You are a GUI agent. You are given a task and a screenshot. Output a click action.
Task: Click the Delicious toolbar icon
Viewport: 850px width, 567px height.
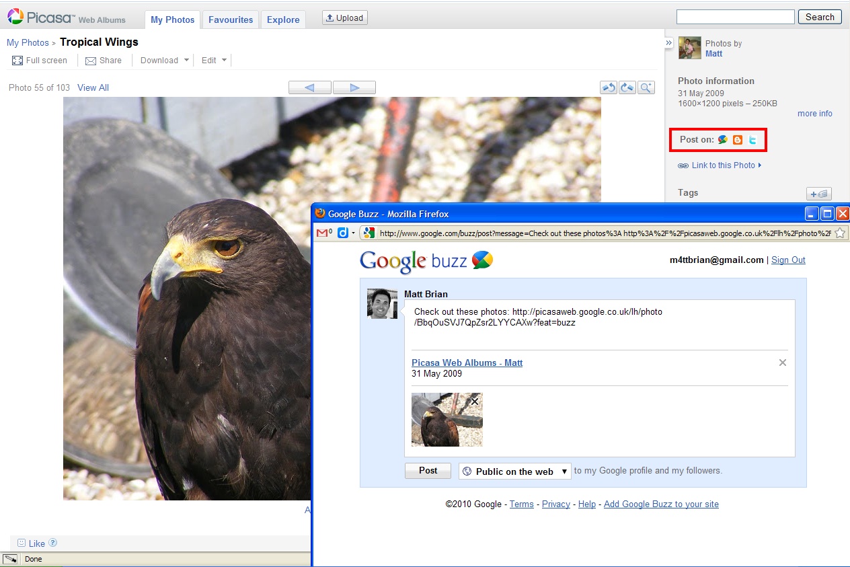click(342, 233)
